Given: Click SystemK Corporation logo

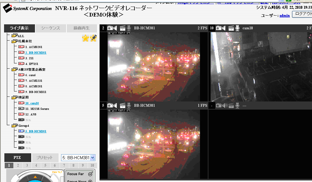Looking at the screenshot, I should coord(27,8).
